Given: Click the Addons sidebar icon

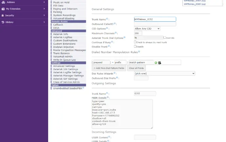Looking at the screenshot, I should click(3, 2).
